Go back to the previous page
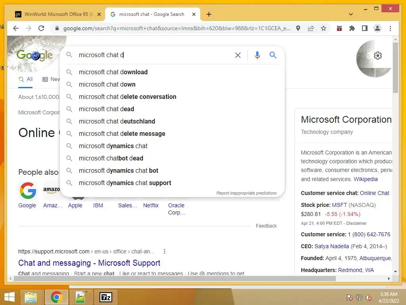 tap(16, 28)
